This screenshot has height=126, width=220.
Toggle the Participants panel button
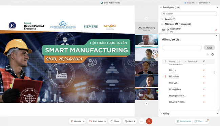point(184,121)
